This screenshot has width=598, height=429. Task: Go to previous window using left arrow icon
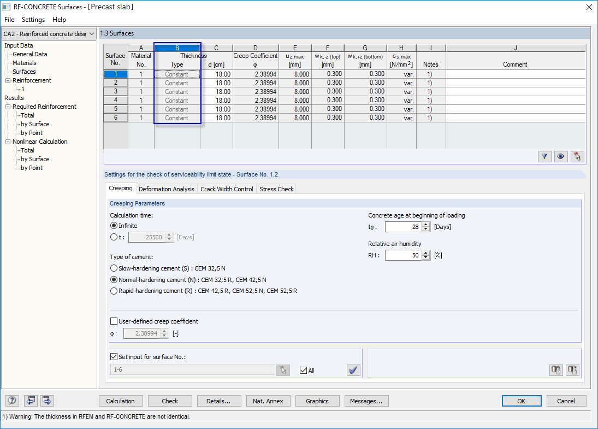point(31,401)
